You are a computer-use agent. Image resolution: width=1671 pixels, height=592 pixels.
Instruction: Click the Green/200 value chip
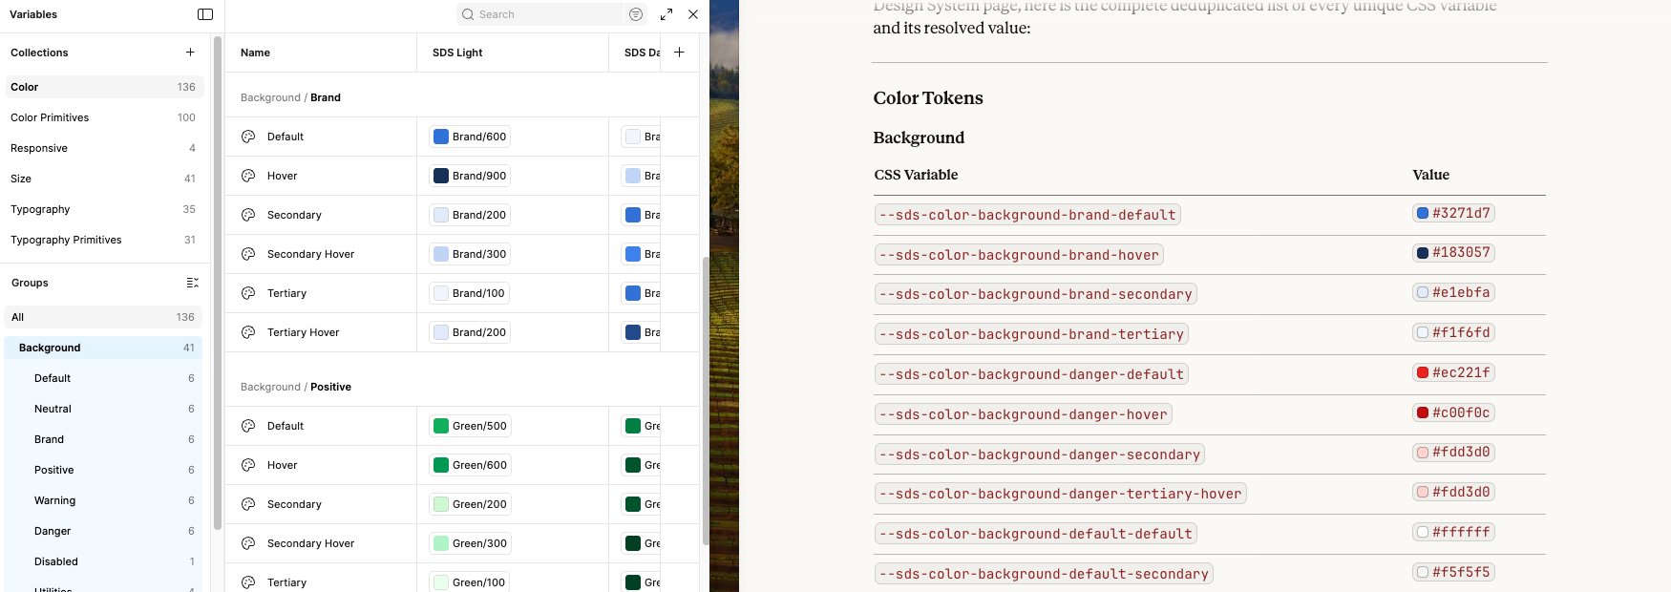[x=470, y=504]
